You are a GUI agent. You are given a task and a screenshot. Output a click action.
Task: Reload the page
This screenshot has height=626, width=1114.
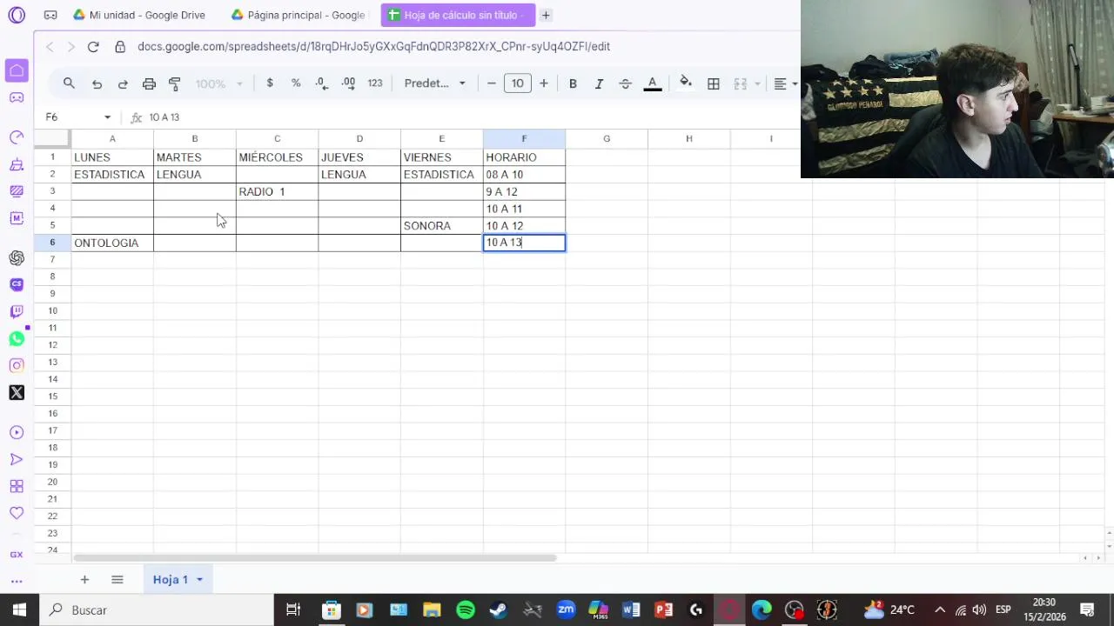[93, 46]
